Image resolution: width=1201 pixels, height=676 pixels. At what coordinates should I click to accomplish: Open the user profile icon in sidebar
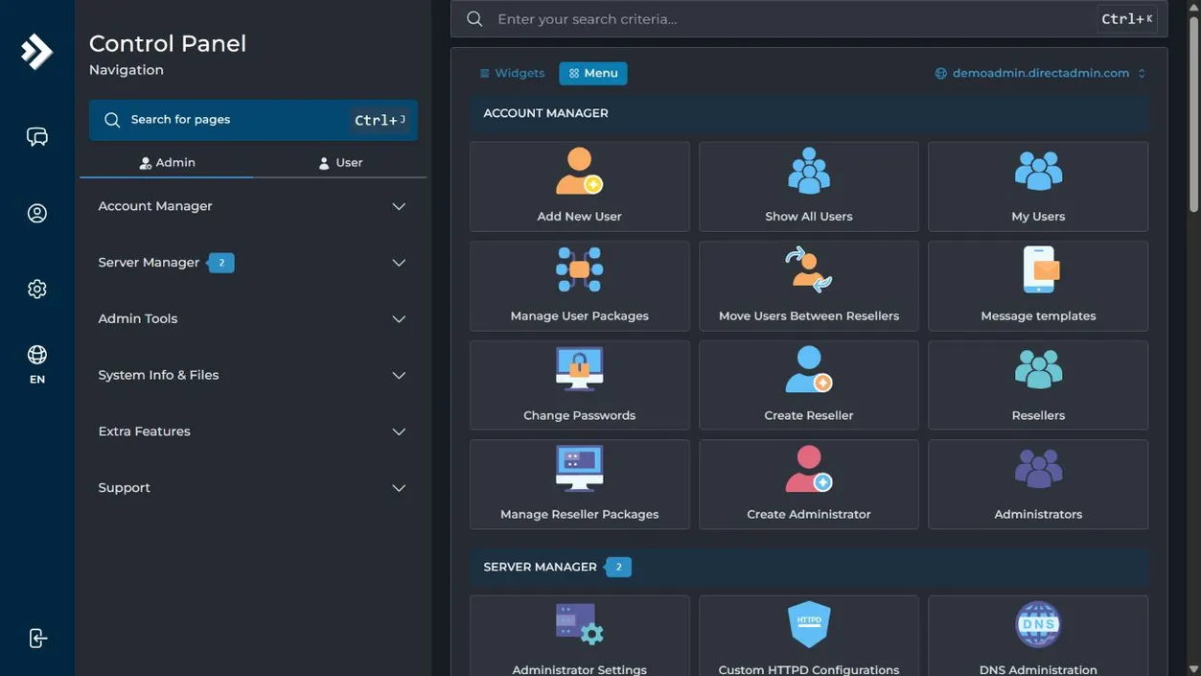coord(36,213)
